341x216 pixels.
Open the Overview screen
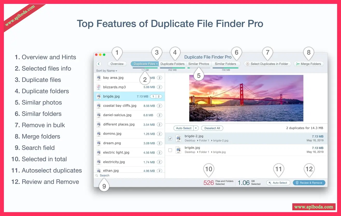pyautogui.click(x=117, y=64)
